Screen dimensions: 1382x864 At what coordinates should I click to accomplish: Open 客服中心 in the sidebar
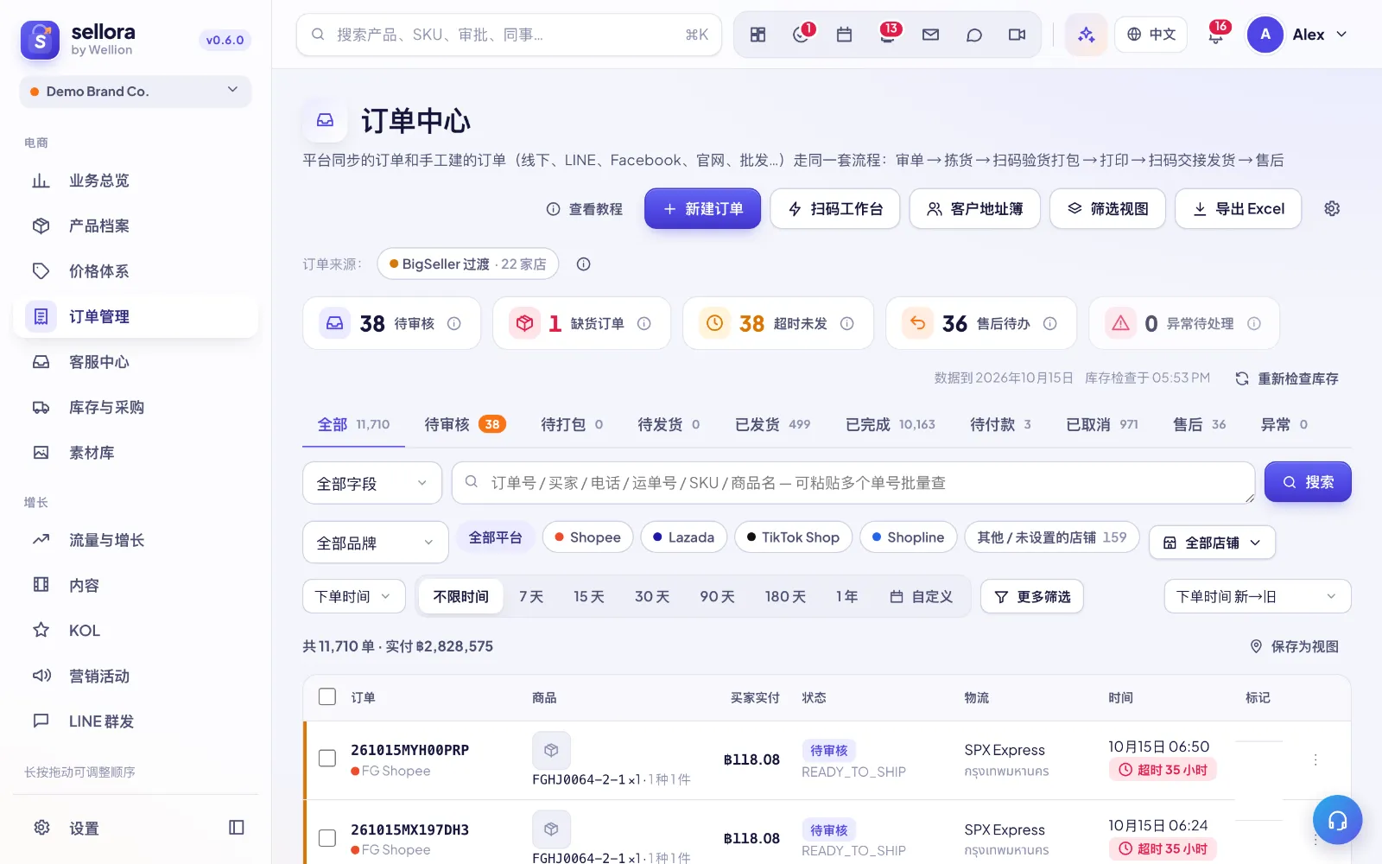[x=136, y=362]
